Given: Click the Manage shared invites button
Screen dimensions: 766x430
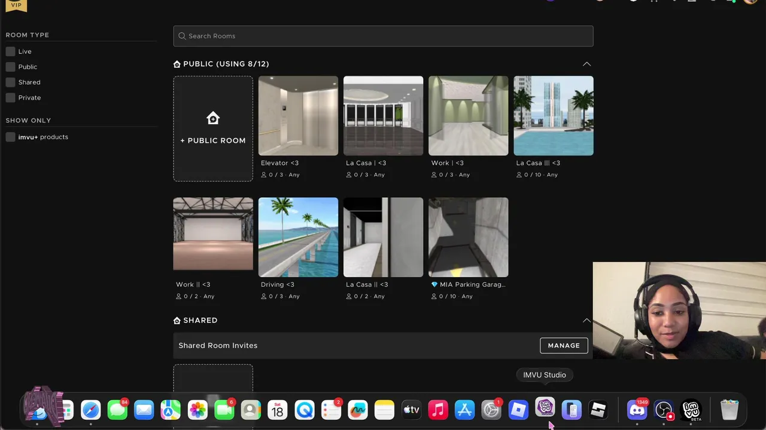Looking at the screenshot, I should pyautogui.click(x=564, y=345).
